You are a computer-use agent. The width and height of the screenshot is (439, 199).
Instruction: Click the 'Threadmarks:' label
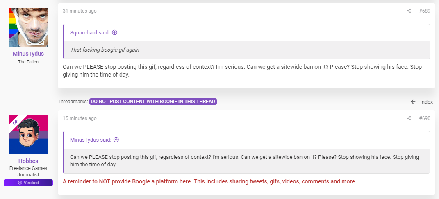73,102
